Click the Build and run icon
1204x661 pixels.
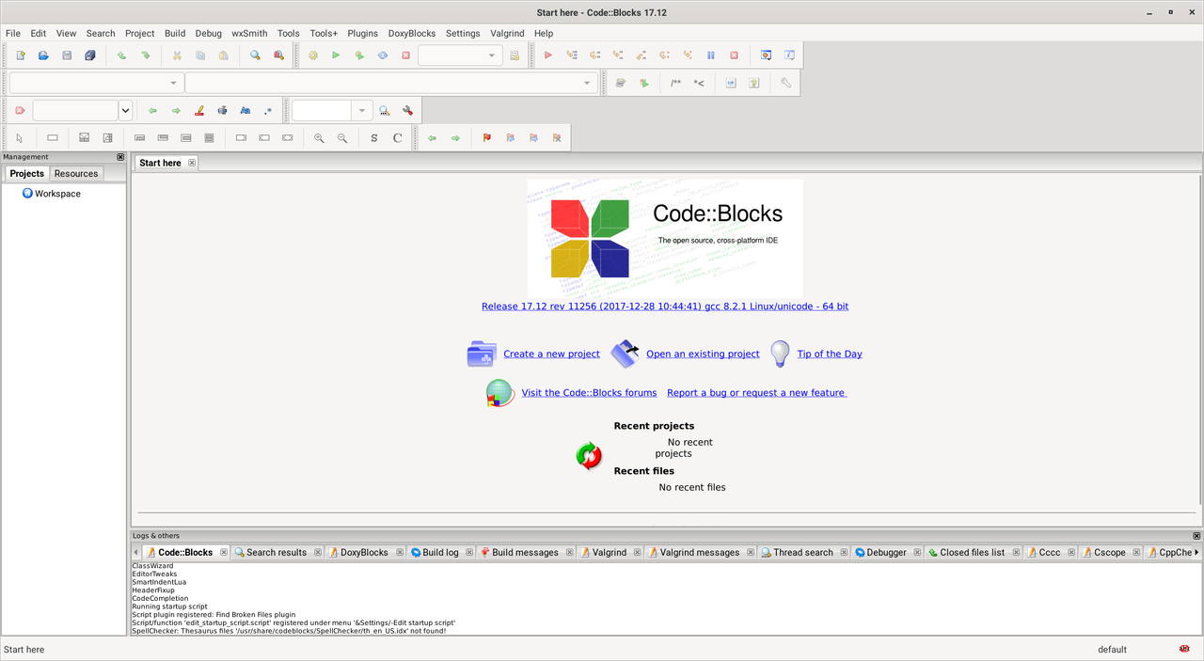coord(359,55)
